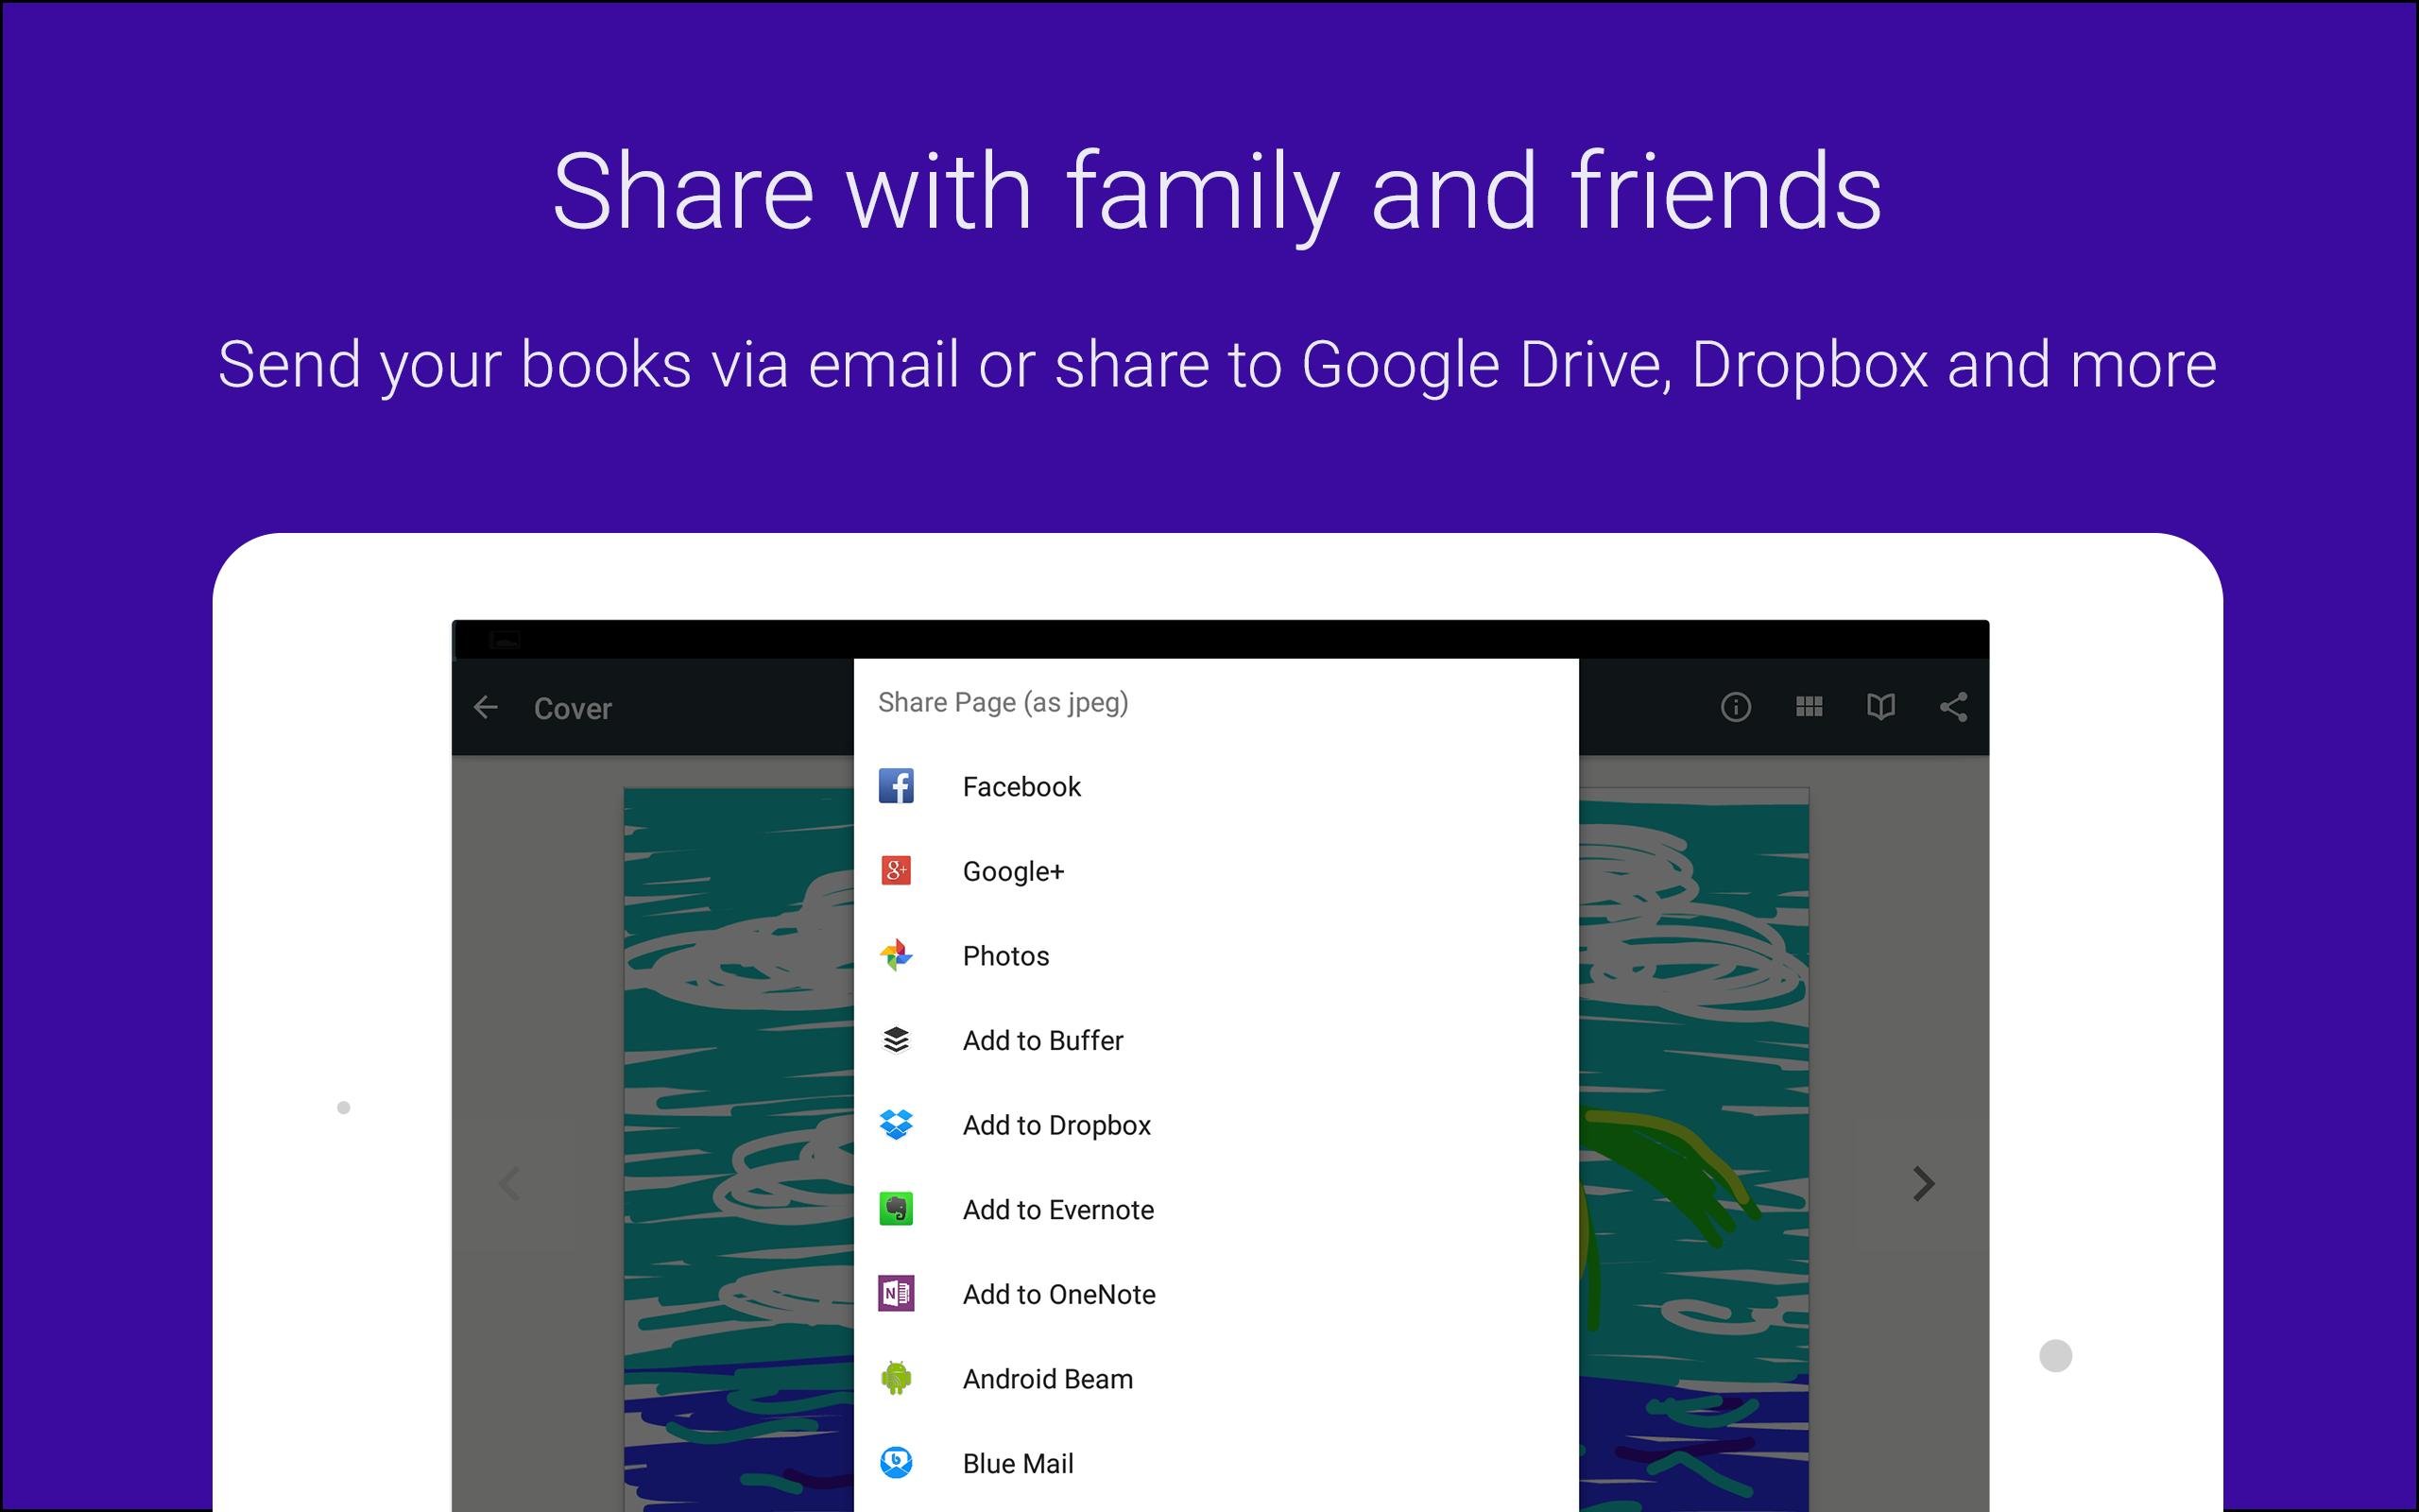Image resolution: width=2419 pixels, height=1512 pixels.
Task: Choose Android Beam option
Action: click(1215, 1378)
